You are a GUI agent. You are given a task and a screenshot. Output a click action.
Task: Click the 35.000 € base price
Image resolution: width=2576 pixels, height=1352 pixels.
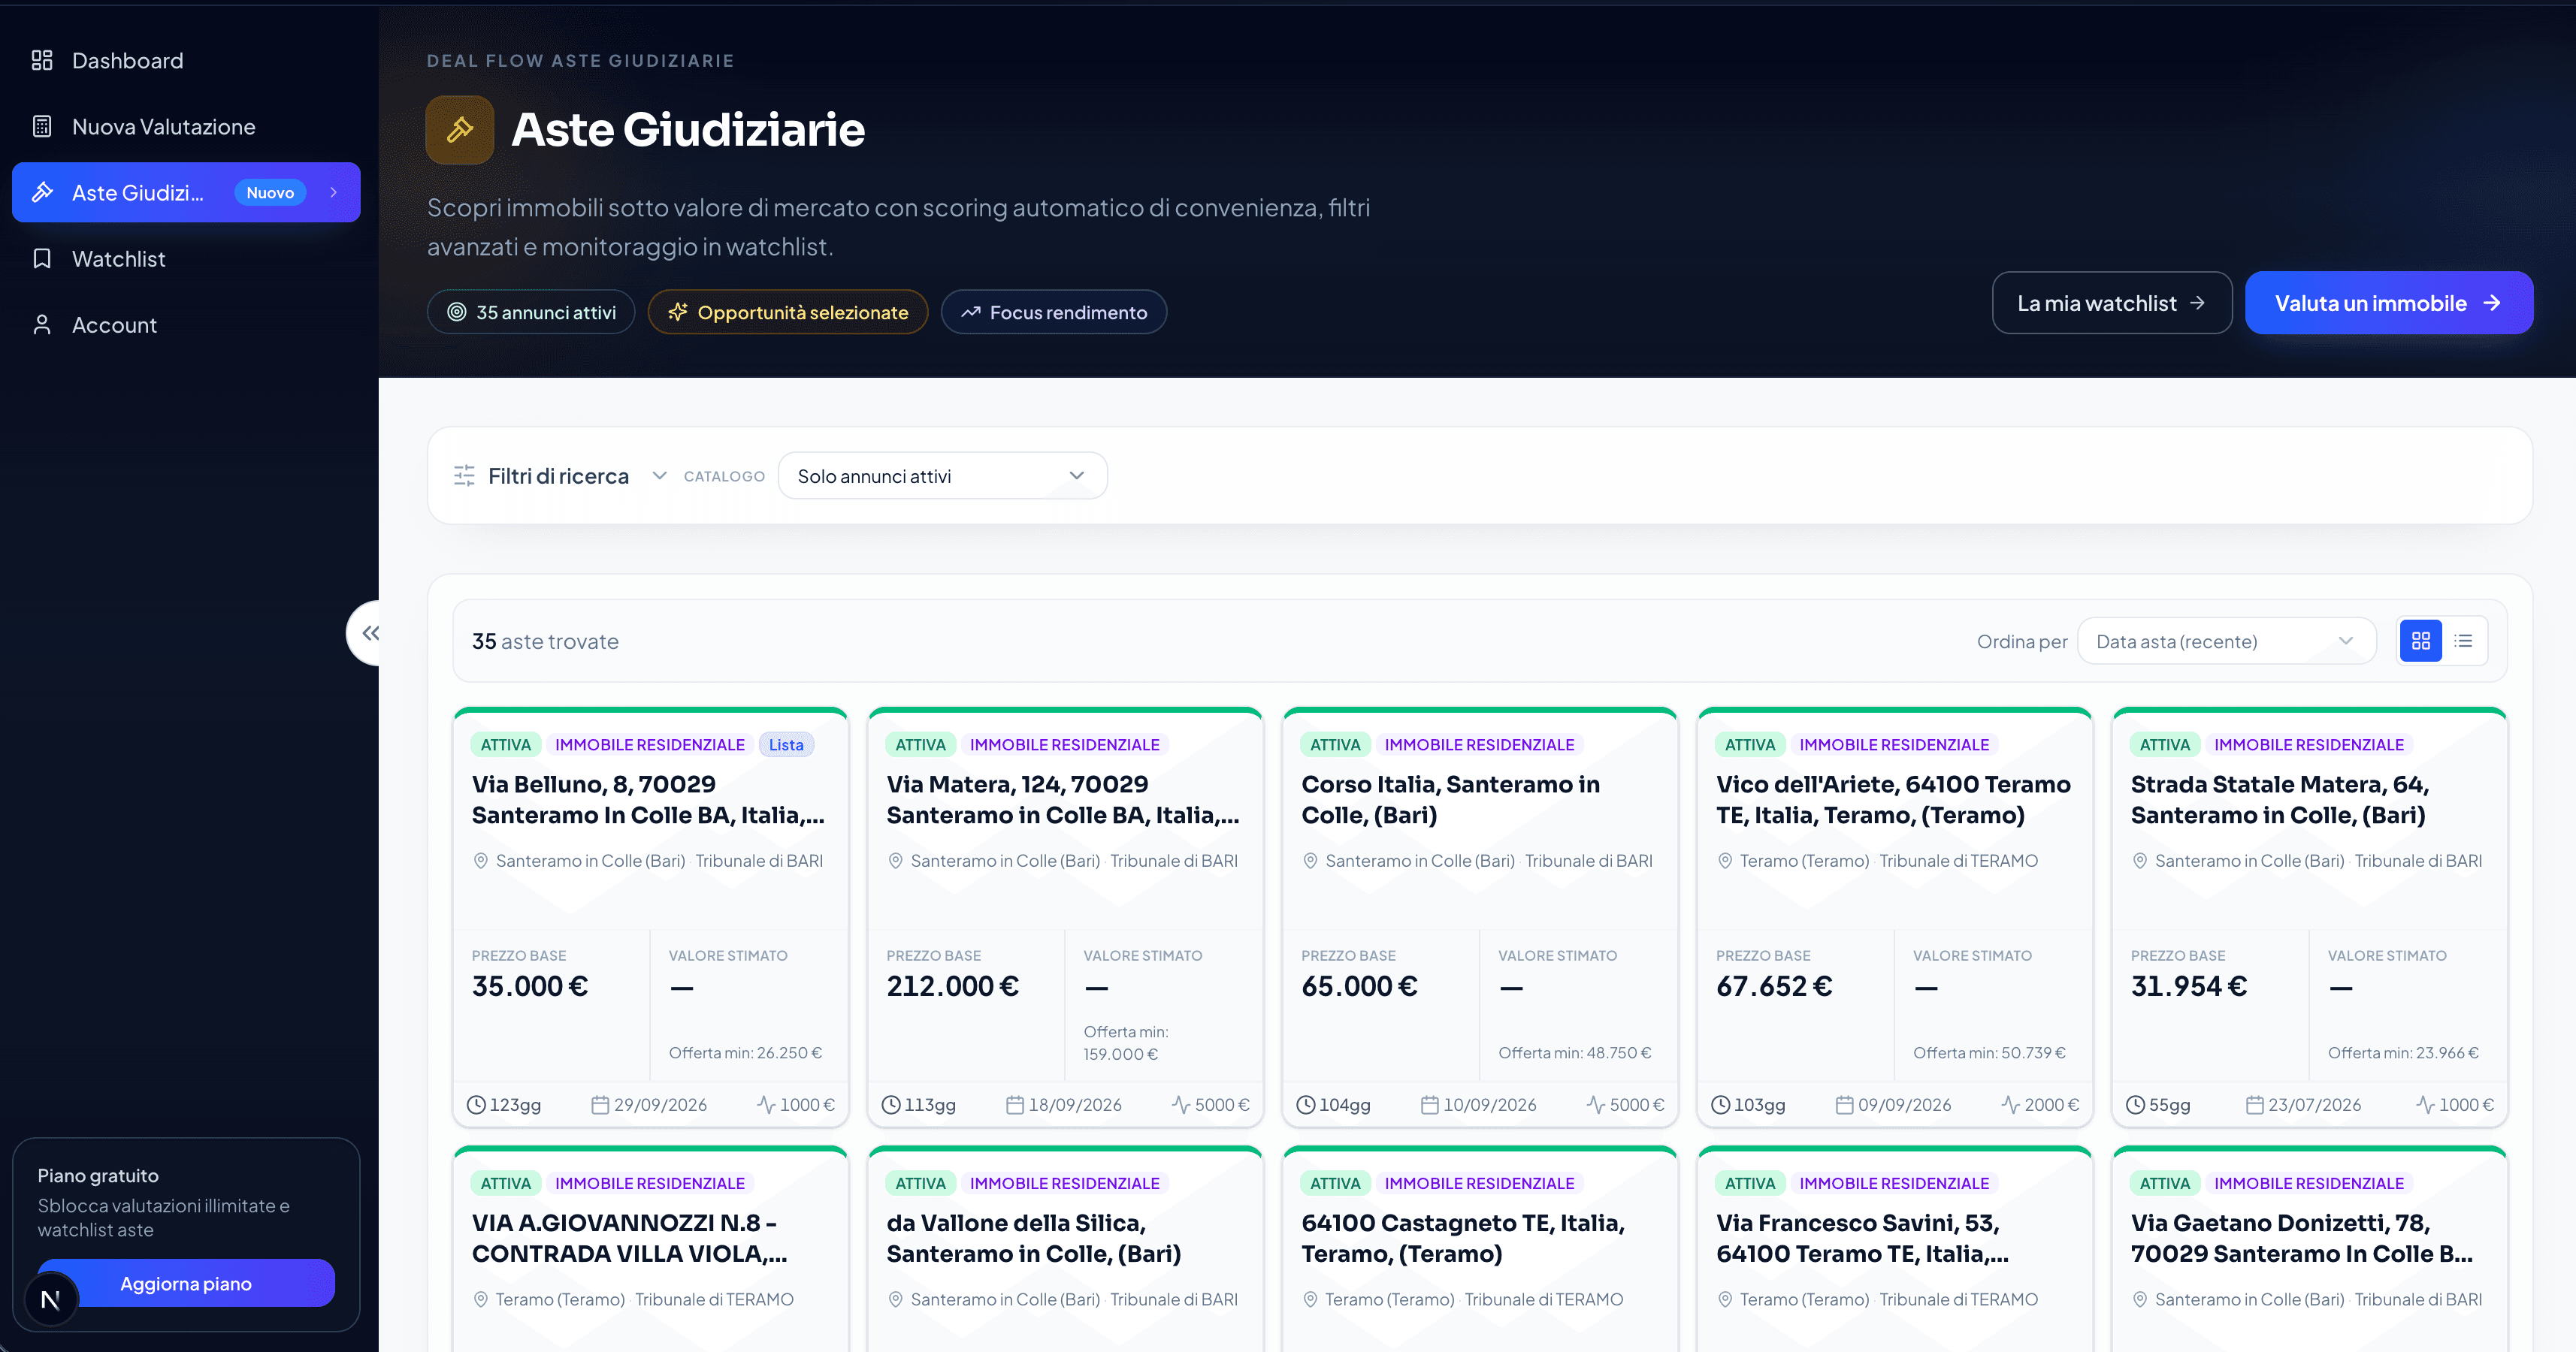tap(530, 986)
